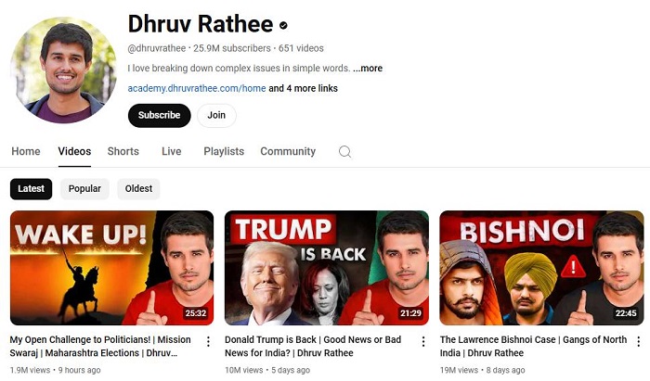
Task: Open the 'BISHNOI' video thumbnail
Action: (541, 268)
